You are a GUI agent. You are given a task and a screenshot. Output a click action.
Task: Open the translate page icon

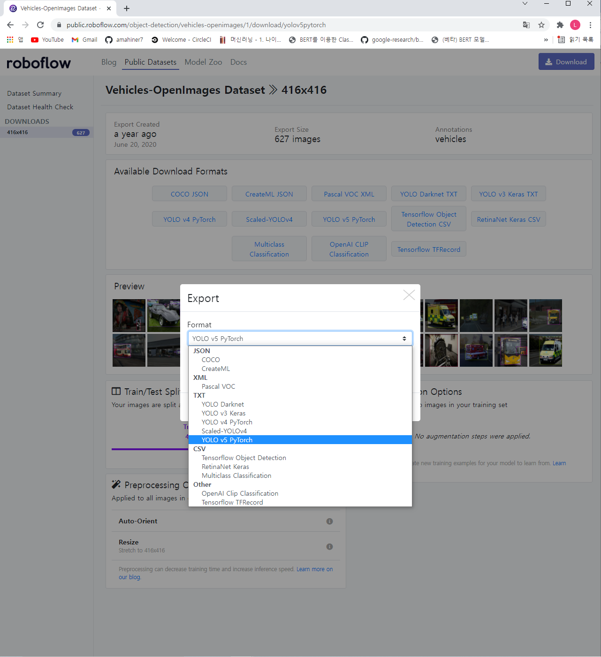pos(526,25)
